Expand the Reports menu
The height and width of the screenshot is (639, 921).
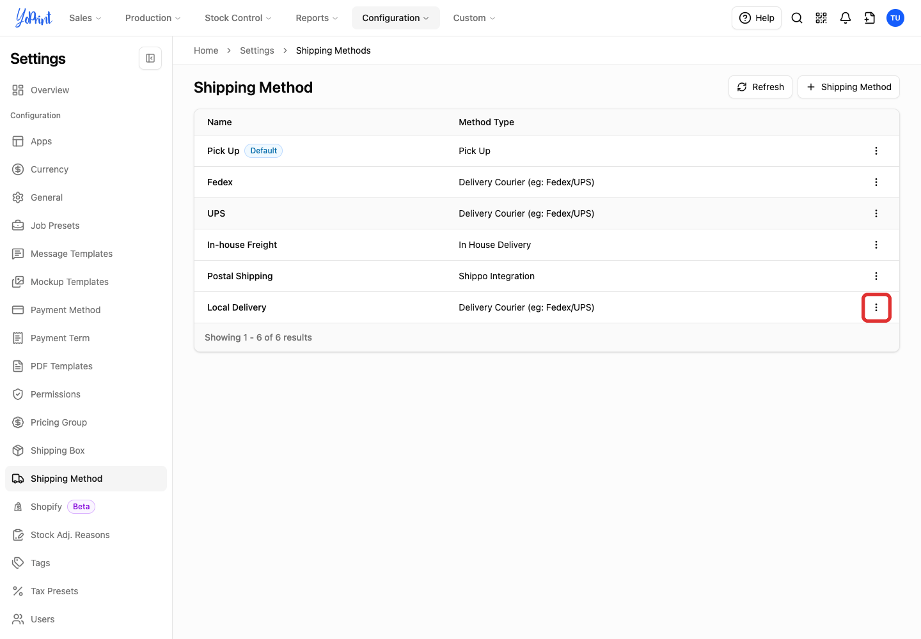(317, 18)
